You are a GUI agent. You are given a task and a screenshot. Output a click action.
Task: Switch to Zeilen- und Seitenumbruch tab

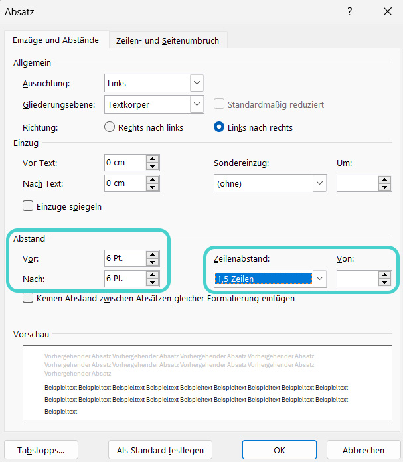click(x=167, y=40)
